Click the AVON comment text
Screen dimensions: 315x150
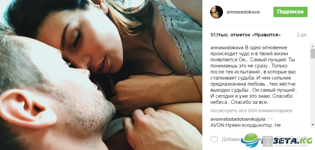(245, 125)
